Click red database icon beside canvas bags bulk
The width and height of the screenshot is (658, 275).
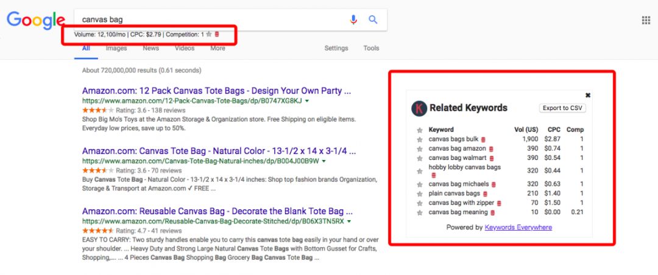tap(484, 139)
